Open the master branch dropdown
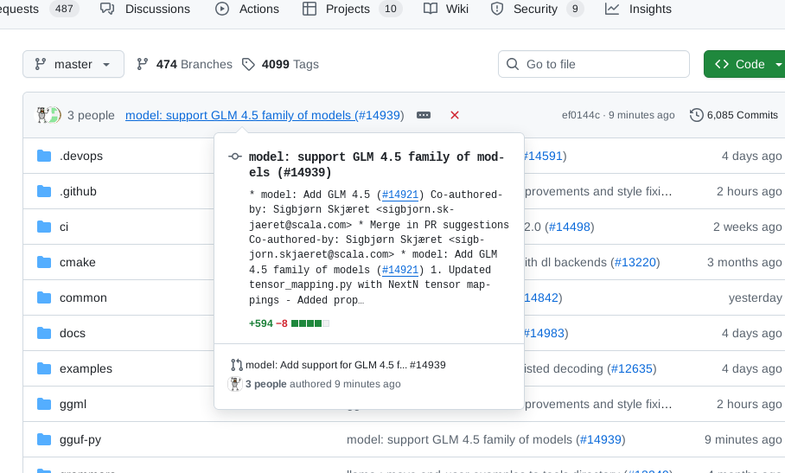This screenshot has width=785, height=473. click(x=73, y=64)
